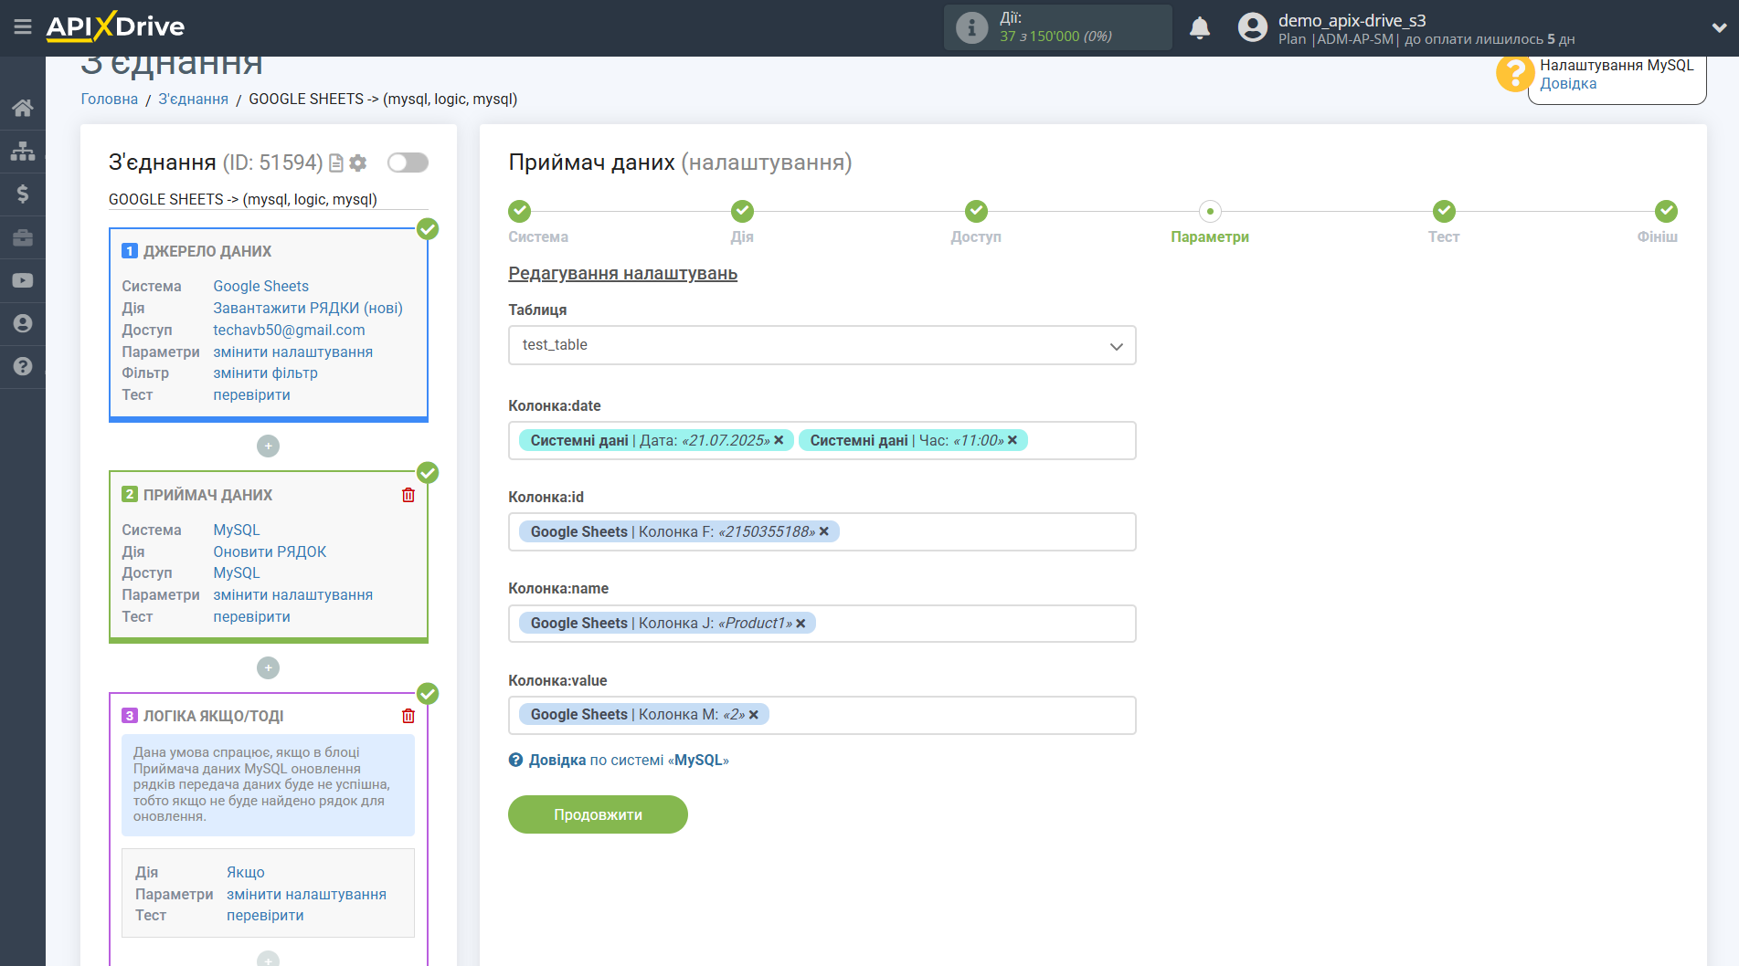Open the hamburger menu
Image resolution: width=1739 pixels, height=966 pixels.
coord(23,26)
